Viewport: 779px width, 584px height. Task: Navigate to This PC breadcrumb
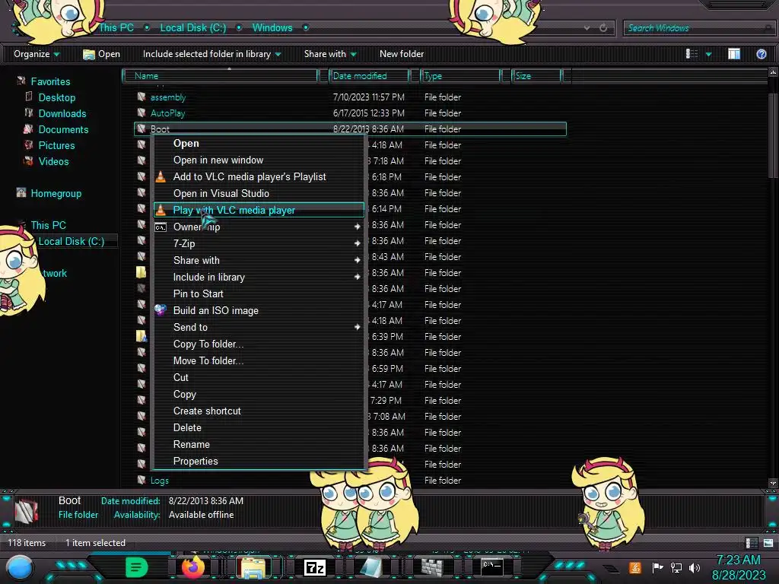(x=116, y=28)
